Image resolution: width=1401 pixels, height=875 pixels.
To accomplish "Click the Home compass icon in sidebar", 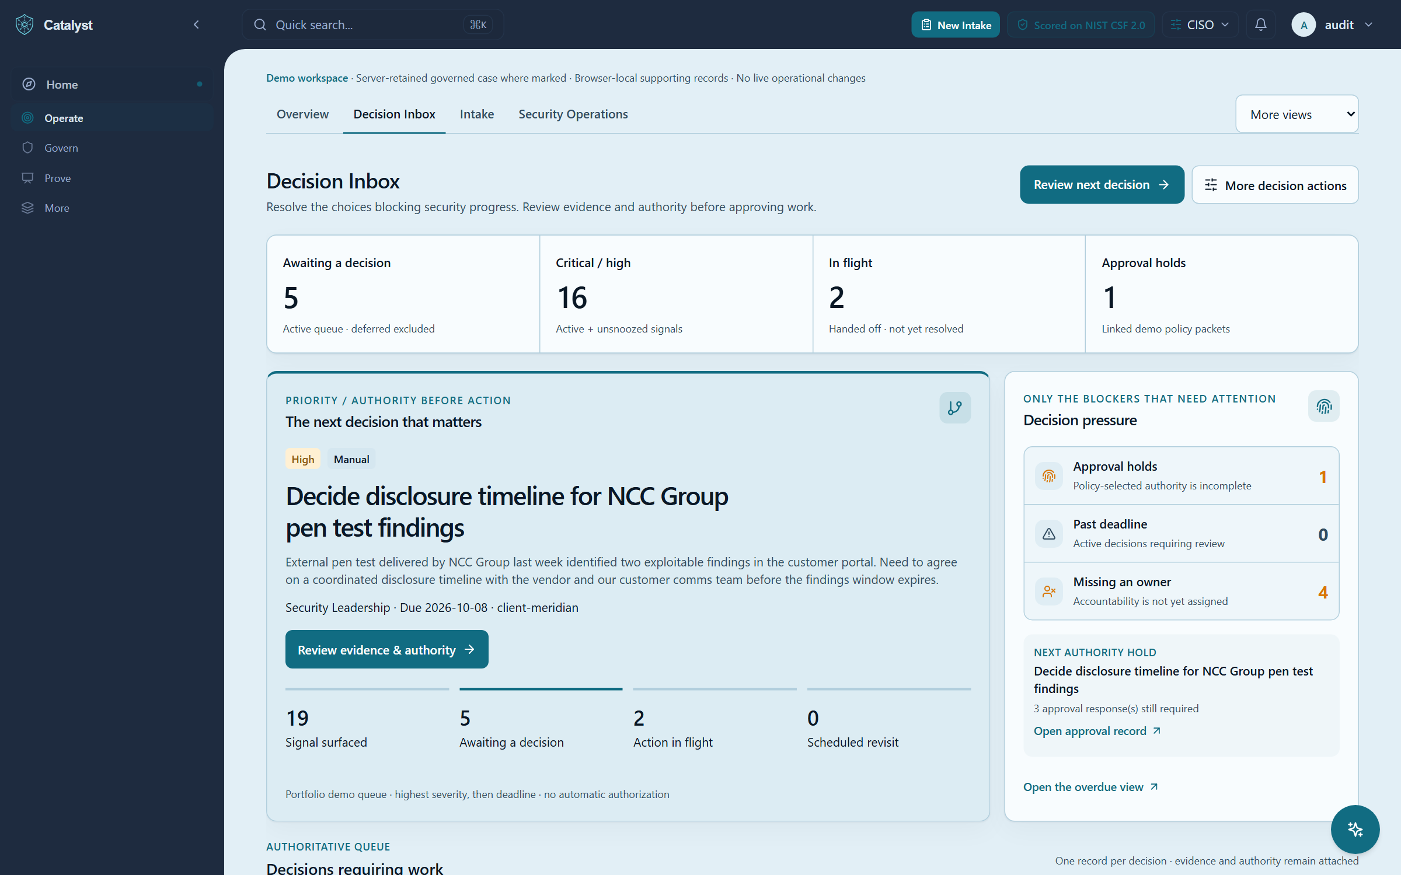I will pyautogui.click(x=29, y=84).
